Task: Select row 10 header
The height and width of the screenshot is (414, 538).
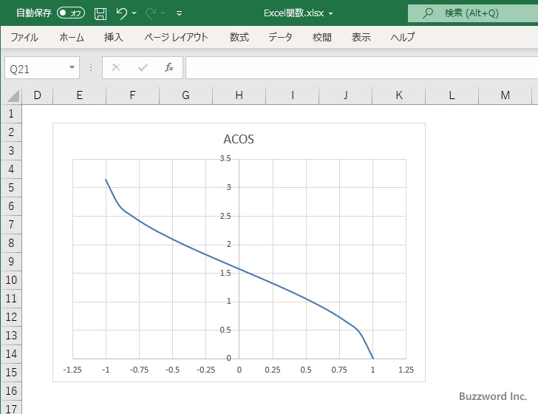Action: pos(11,279)
